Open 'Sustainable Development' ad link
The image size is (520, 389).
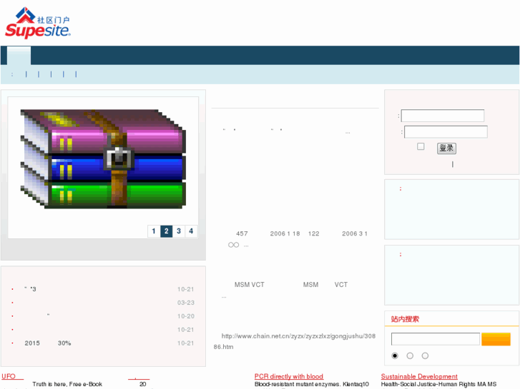(x=419, y=376)
